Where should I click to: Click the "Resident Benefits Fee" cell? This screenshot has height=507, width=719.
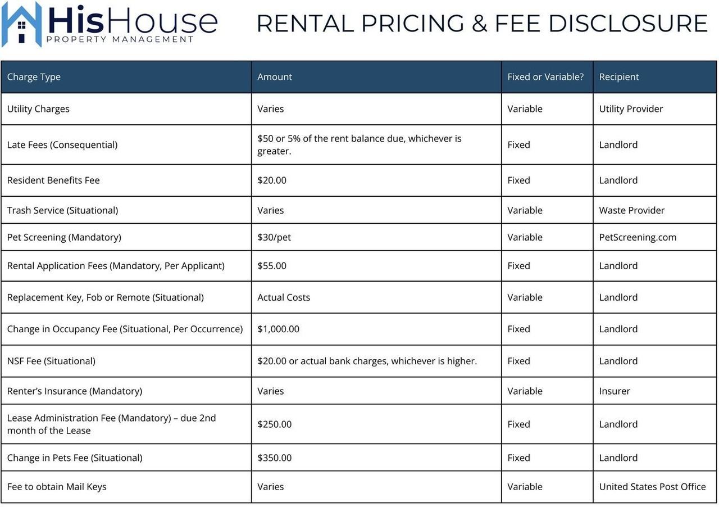click(x=53, y=180)
